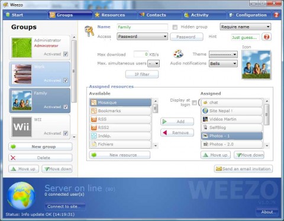Click the IP filter button
Viewport: 284px width, 221px height.
pos(142,74)
